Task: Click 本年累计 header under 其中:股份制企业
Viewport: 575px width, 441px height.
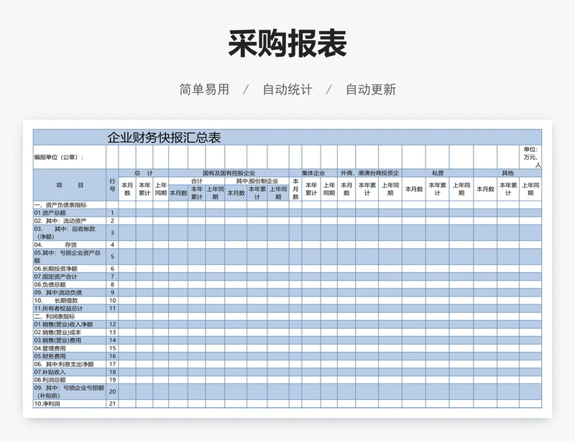Action: tap(257, 193)
